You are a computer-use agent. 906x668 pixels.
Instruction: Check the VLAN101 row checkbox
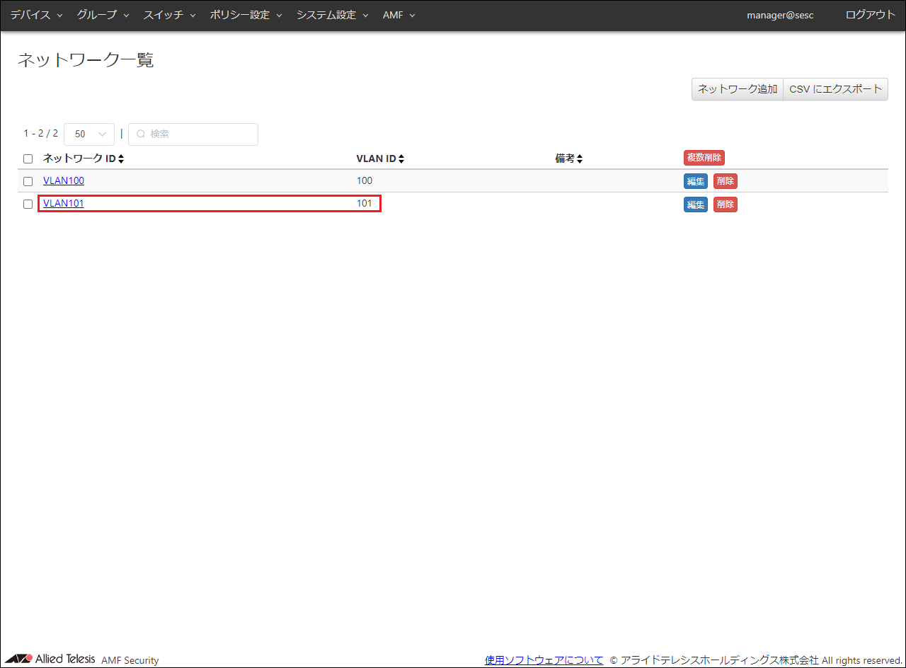[28, 204]
